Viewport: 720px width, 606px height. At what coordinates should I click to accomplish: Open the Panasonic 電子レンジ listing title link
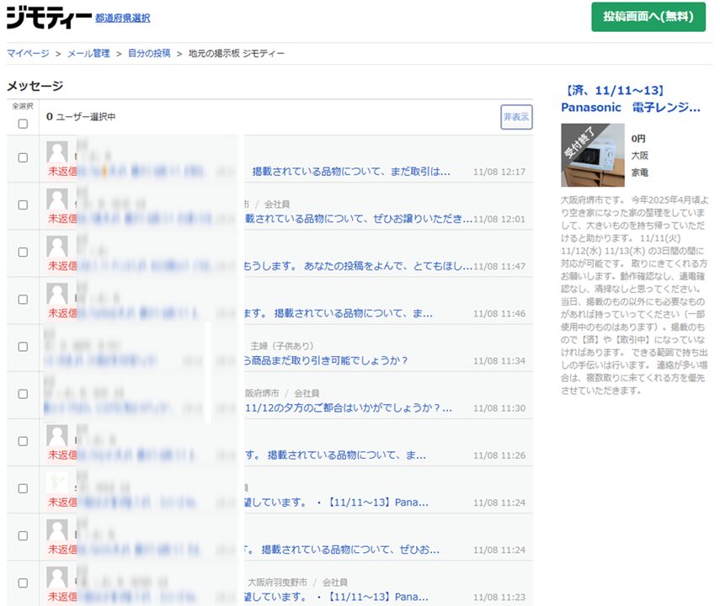[630, 107]
